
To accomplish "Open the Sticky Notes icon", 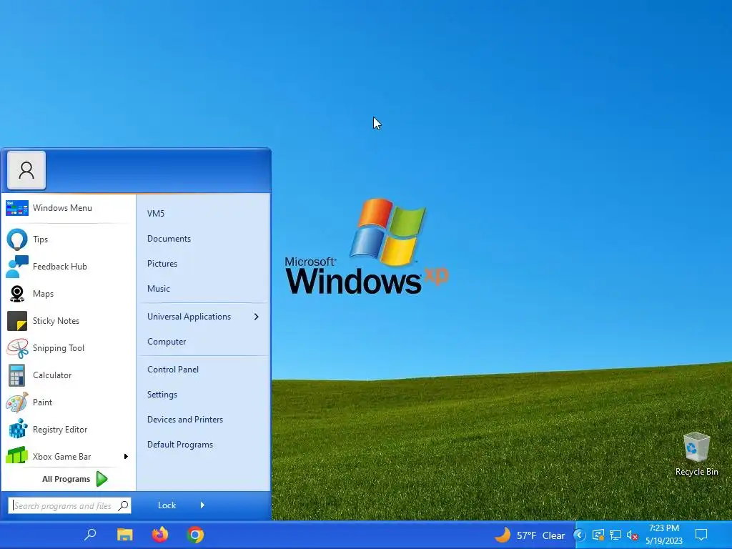I will tap(17, 321).
